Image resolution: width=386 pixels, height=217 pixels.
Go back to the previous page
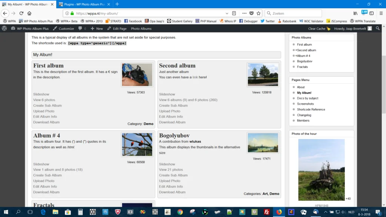[5, 13]
